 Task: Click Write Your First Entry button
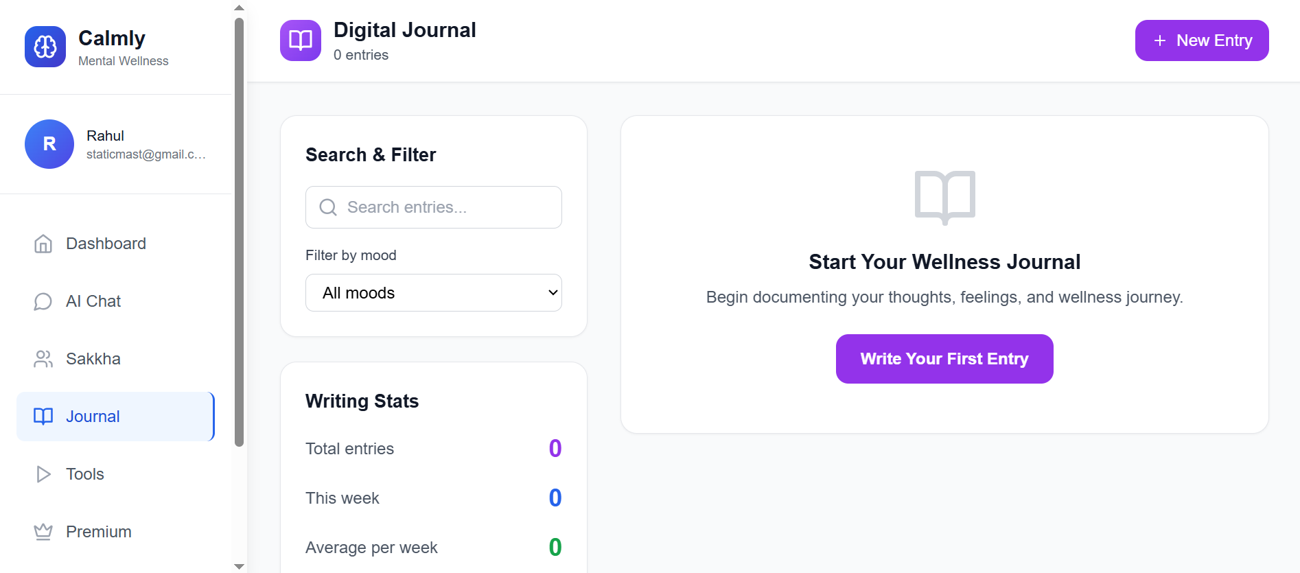(944, 359)
